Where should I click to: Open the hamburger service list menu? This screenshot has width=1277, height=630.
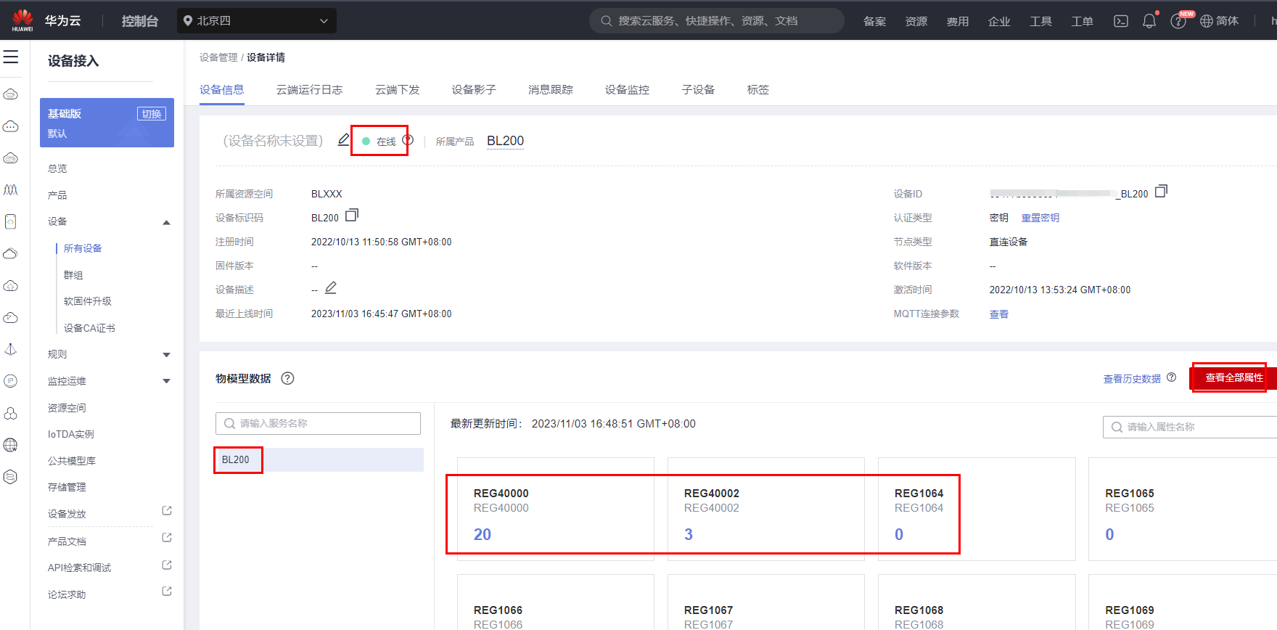click(x=11, y=57)
